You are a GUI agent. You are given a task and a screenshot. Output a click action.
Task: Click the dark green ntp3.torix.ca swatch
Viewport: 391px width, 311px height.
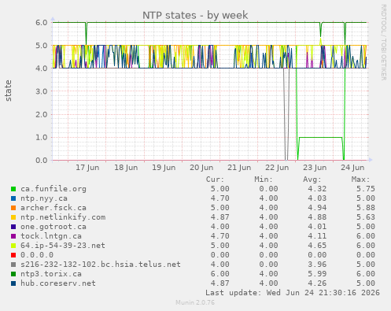13,274
